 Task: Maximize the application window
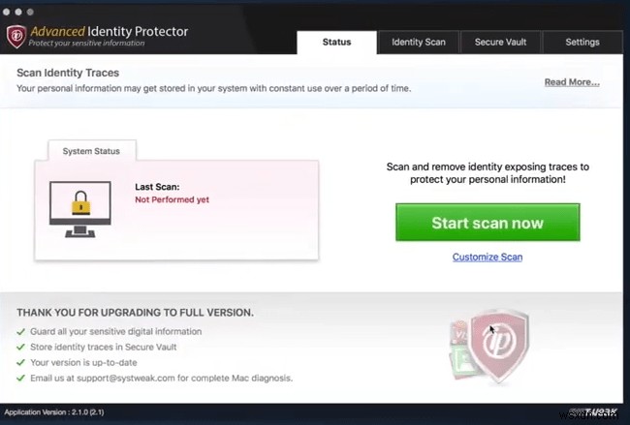(x=29, y=14)
